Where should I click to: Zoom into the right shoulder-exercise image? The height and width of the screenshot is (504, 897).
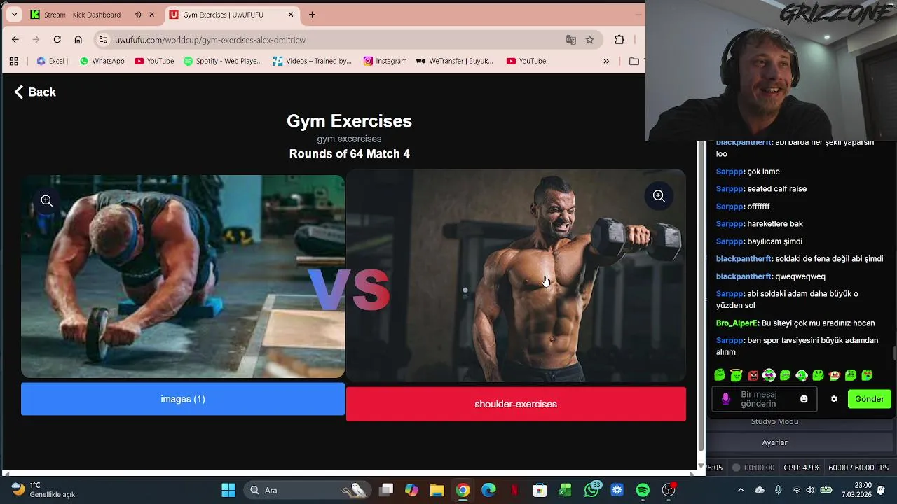click(659, 196)
